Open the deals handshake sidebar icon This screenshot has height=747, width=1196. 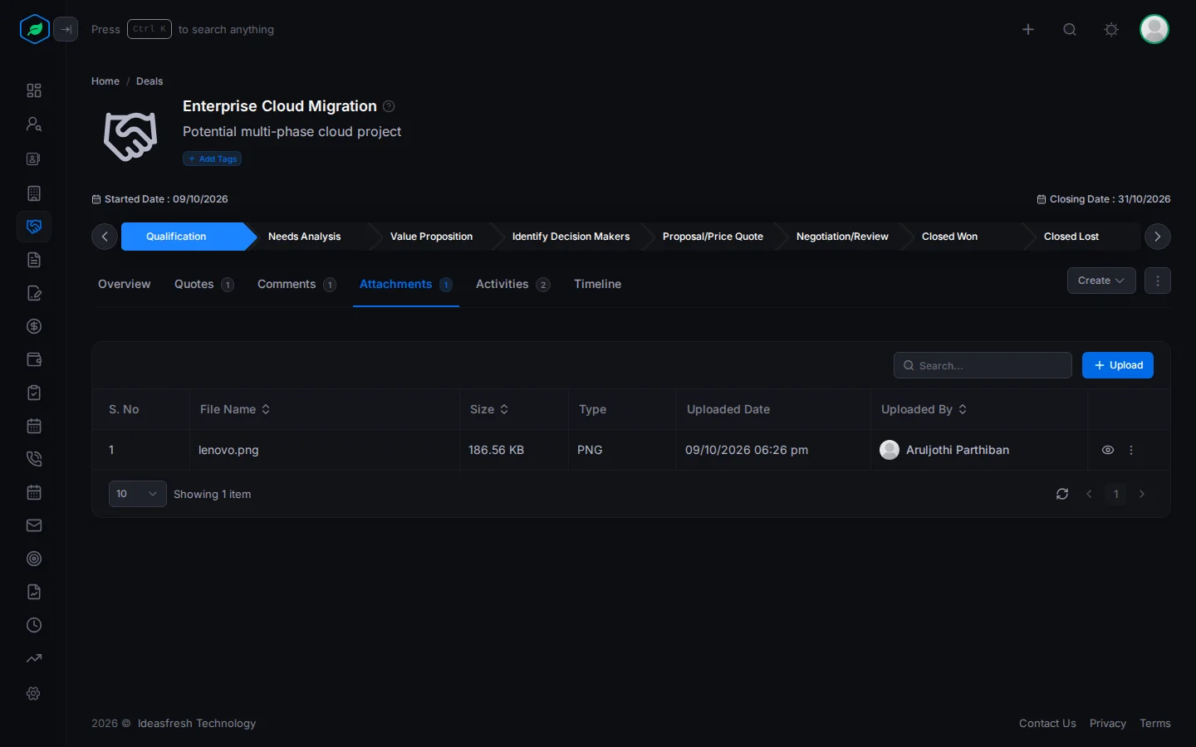click(x=34, y=227)
